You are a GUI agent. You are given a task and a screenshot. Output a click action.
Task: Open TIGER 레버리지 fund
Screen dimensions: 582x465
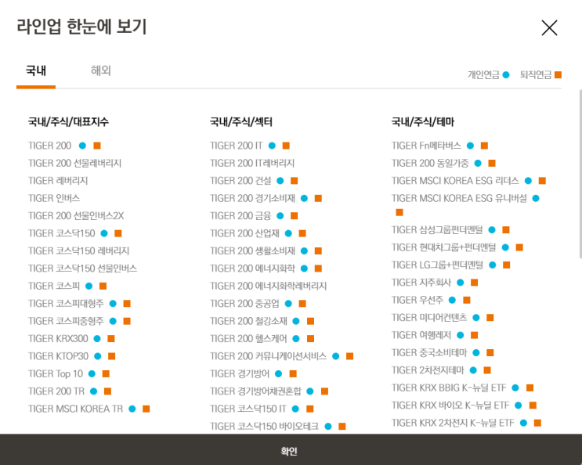coord(58,181)
